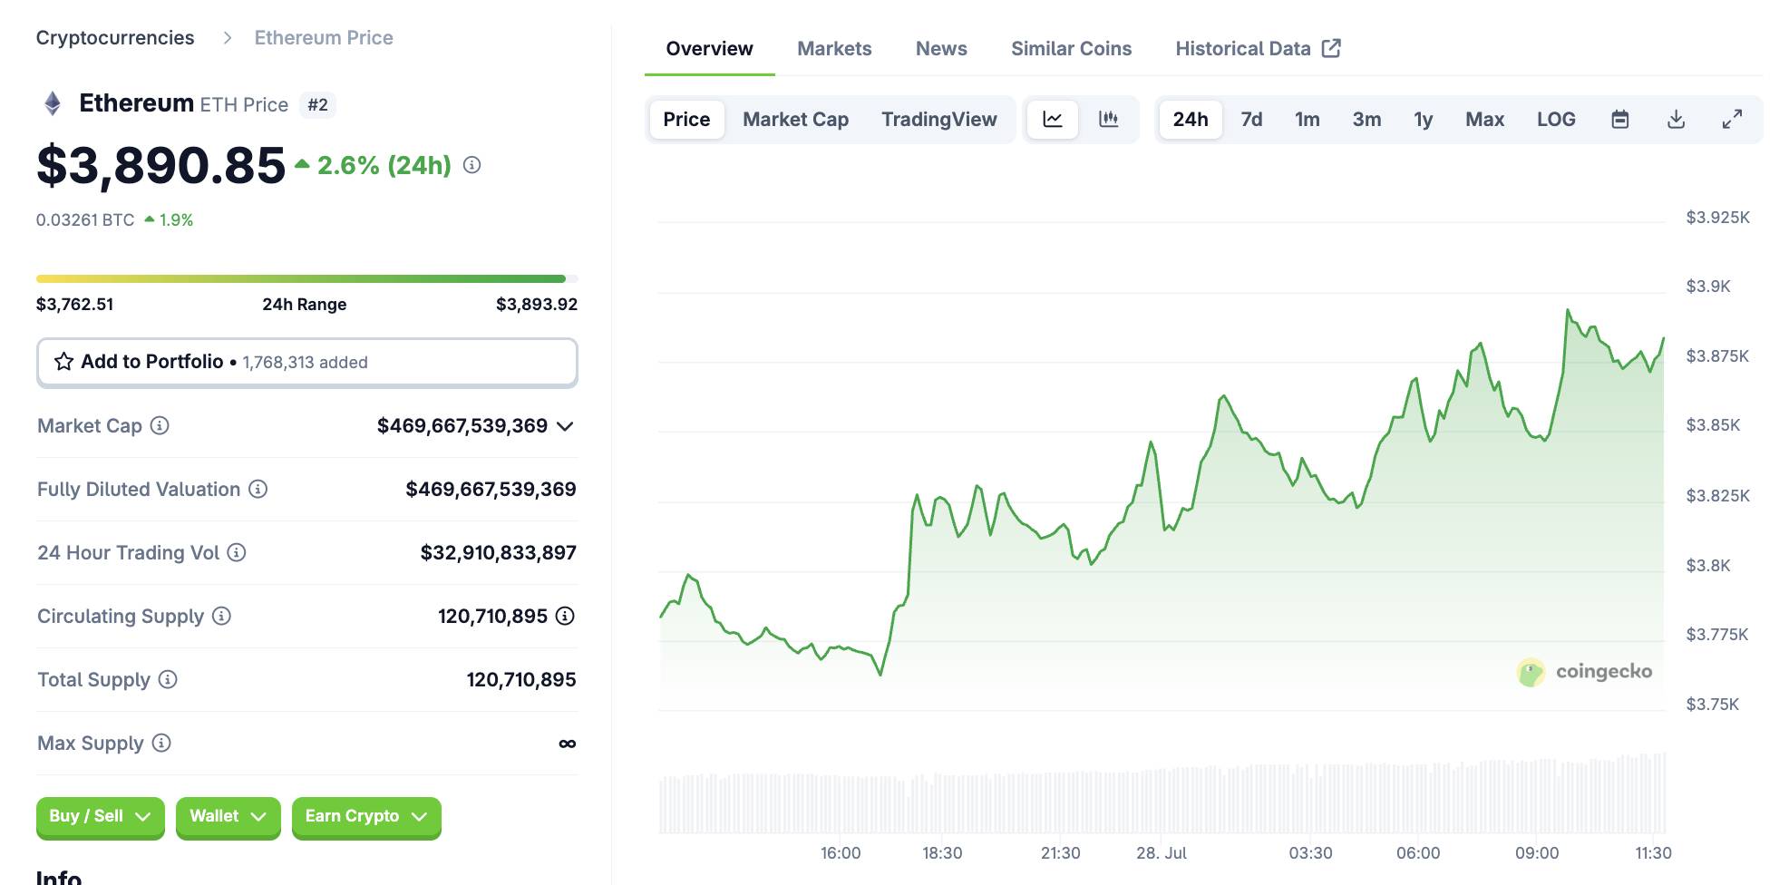1779x885 pixels.
Task: Click the 28. Jul date axis label
Action: click(1162, 852)
